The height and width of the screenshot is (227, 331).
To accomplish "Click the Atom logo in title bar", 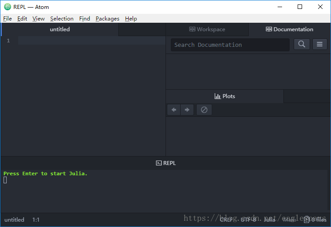I will click(8, 7).
